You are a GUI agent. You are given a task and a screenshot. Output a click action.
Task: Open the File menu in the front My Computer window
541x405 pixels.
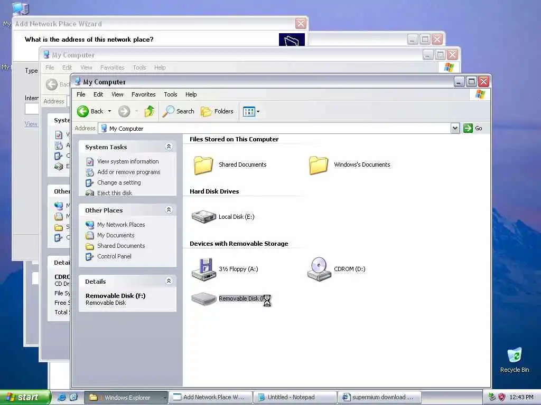pyautogui.click(x=81, y=94)
